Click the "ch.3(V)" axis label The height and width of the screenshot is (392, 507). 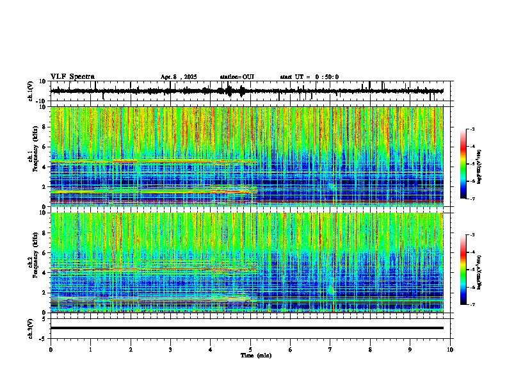pyautogui.click(x=31, y=329)
